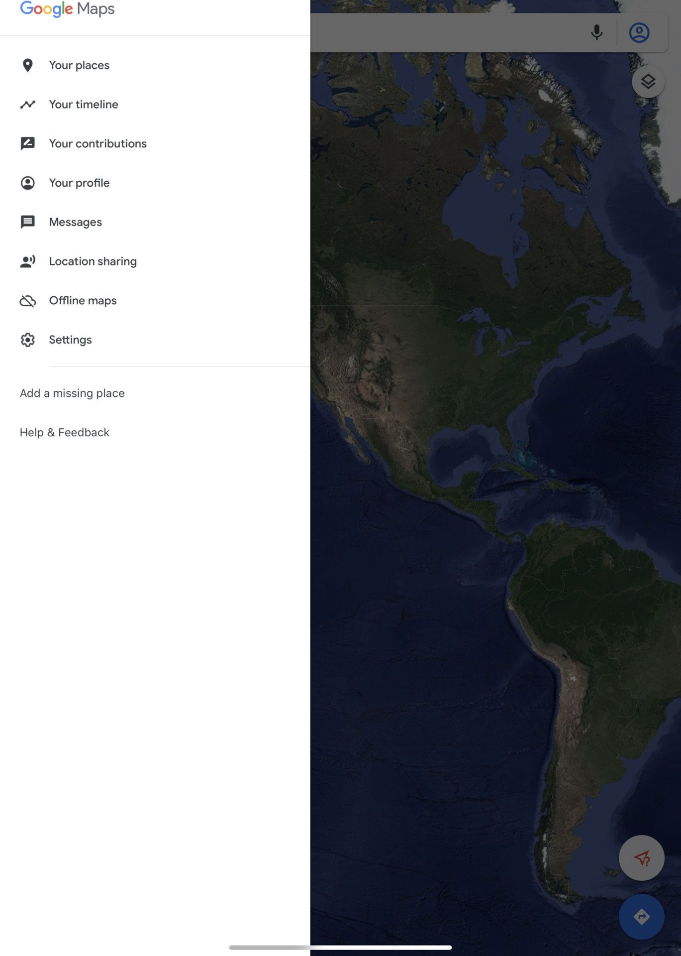Image resolution: width=681 pixels, height=956 pixels.
Task: Tap the Your profile avatar icon
Action: click(x=28, y=183)
